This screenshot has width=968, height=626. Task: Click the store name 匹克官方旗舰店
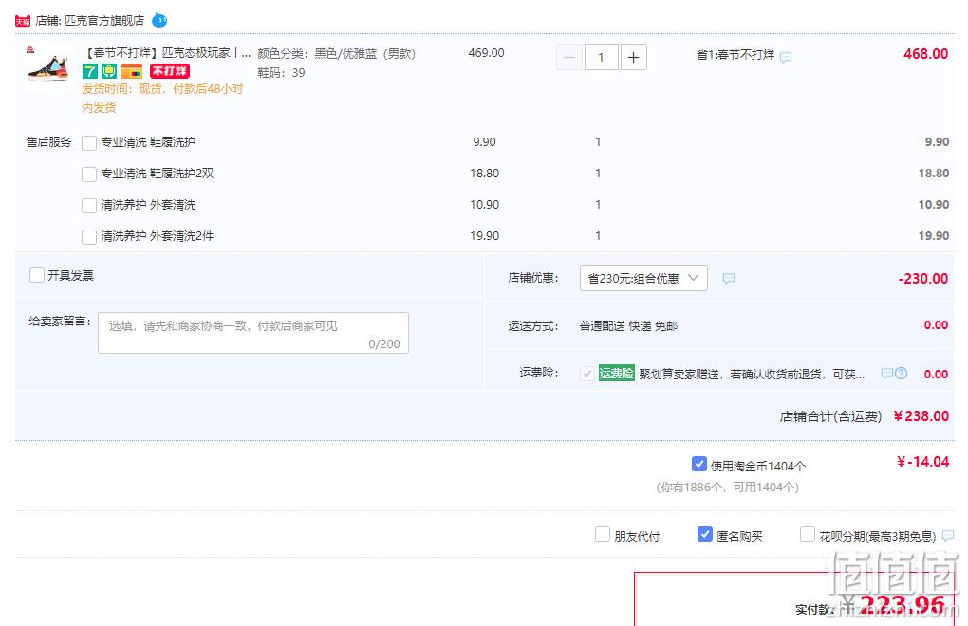[x=104, y=20]
